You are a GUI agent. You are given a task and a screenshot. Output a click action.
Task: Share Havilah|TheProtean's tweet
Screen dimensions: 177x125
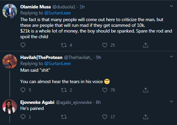point(145,90)
